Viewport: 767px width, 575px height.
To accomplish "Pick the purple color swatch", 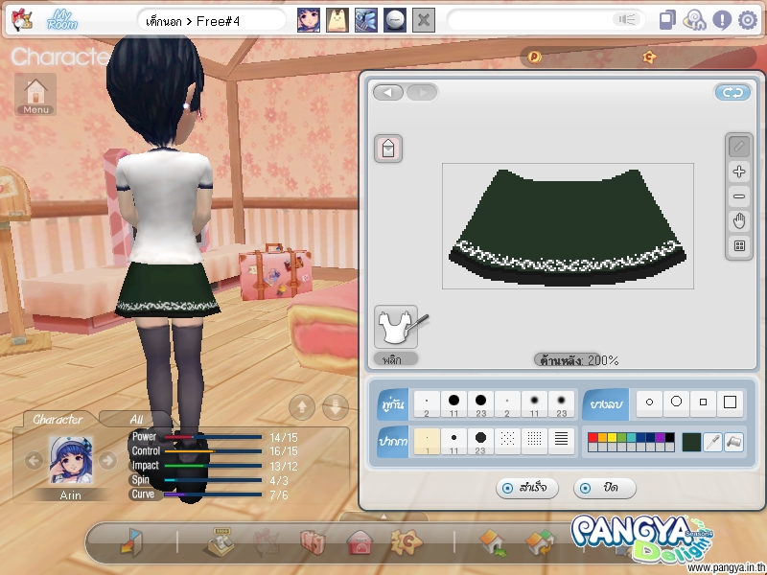I will tap(660, 438).
